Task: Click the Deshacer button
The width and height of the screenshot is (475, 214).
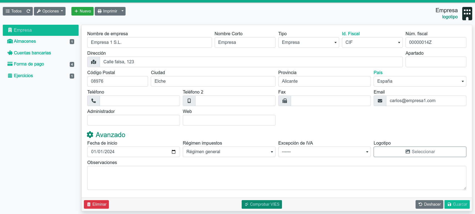Action: pos(429,204)
